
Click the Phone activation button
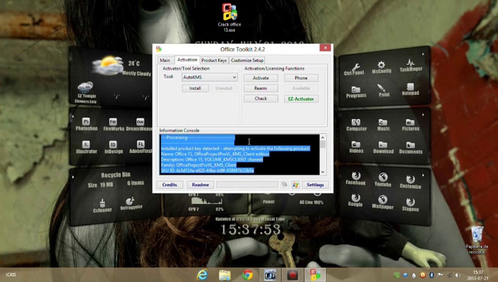(301, 78)
